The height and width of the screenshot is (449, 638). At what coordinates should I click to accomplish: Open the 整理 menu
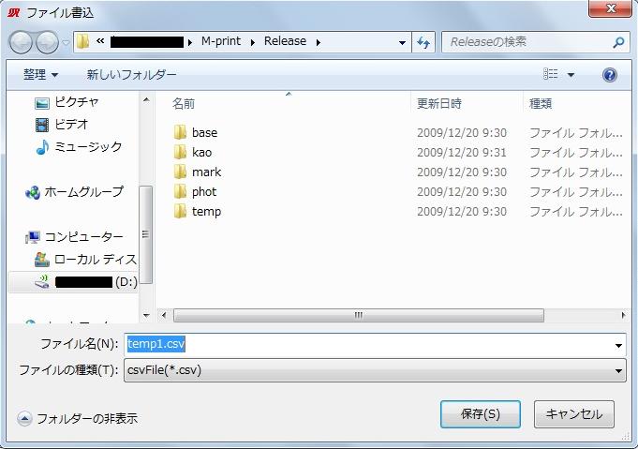click(x=40, y=75)
